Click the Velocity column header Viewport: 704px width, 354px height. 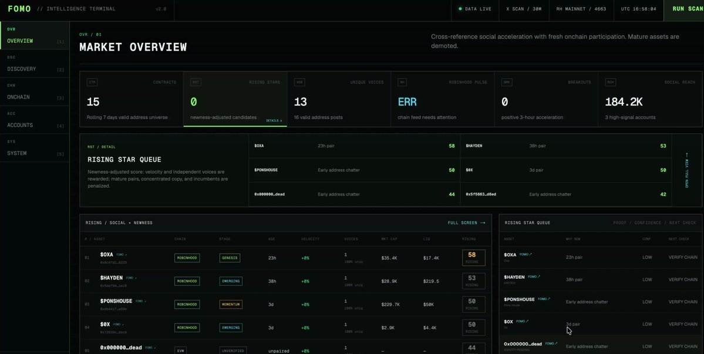click(x=310, y=239)
